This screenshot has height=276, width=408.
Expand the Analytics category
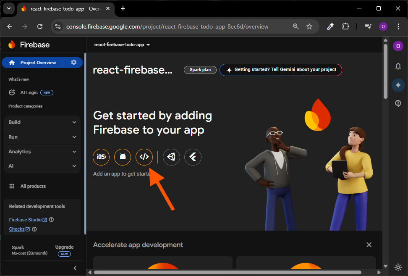point(42,152)
